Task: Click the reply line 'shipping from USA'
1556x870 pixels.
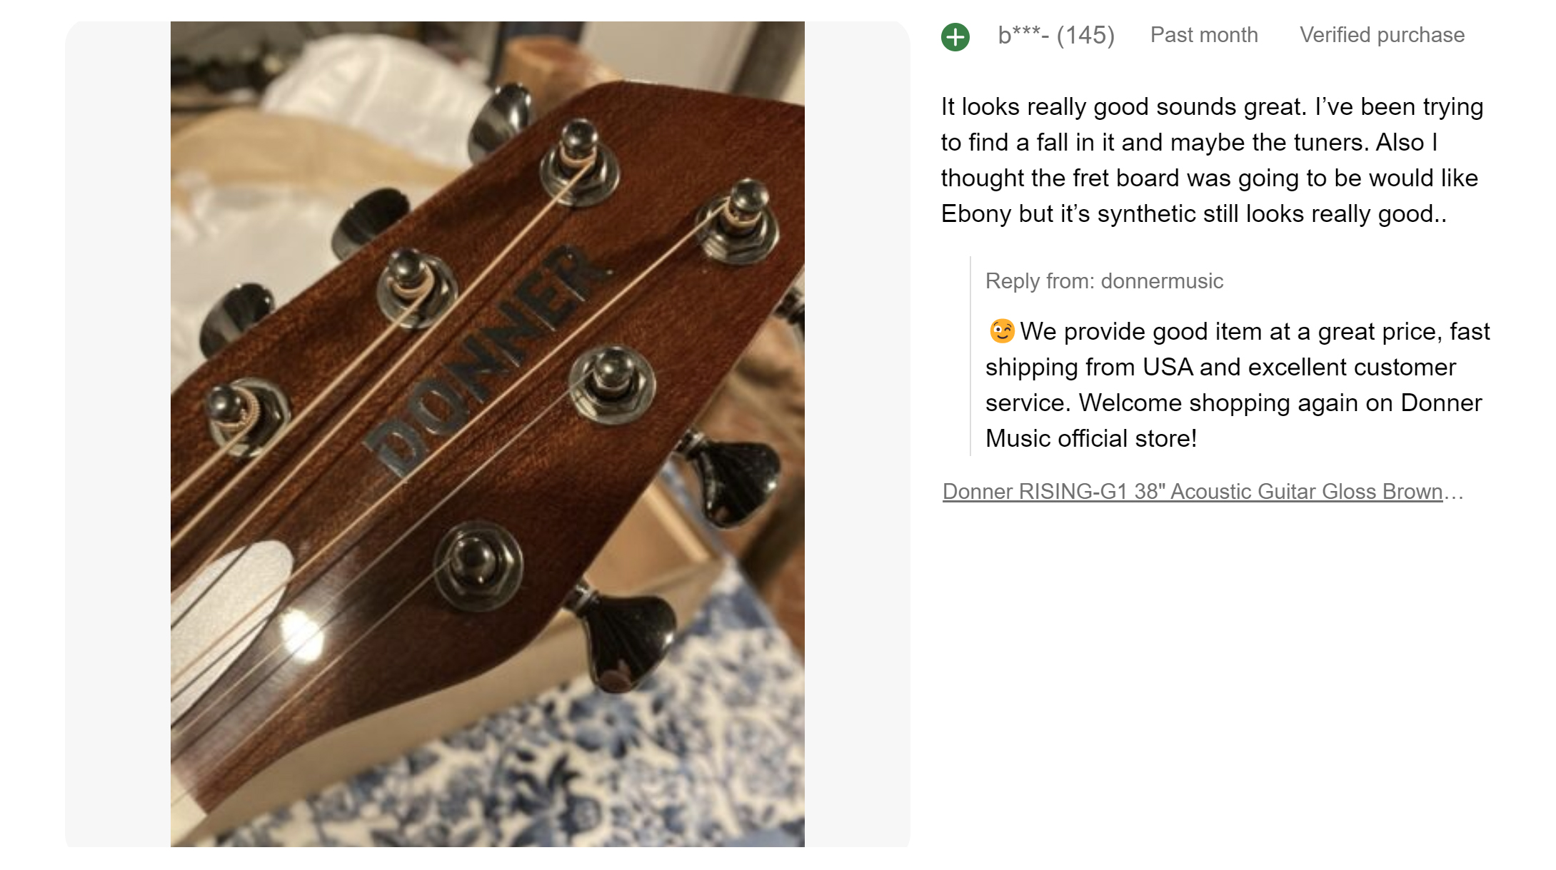Action: click(1220, 367)
